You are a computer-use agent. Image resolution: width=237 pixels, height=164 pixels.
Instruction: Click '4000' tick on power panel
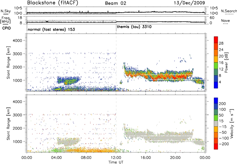point(17,41)
